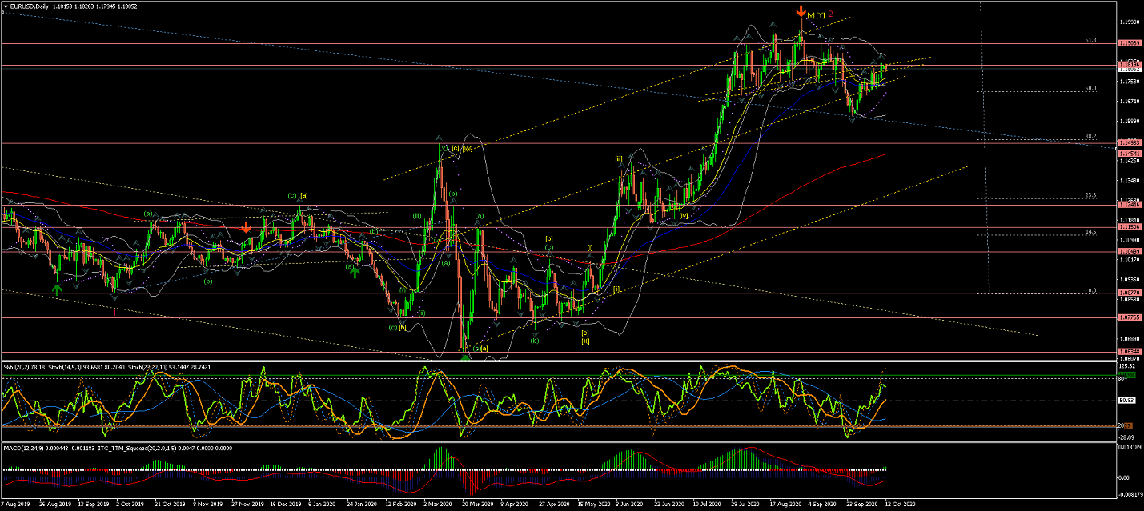
Task: Click the 1.06348 price tag at bottom
Action: [x=1130, y=351]
